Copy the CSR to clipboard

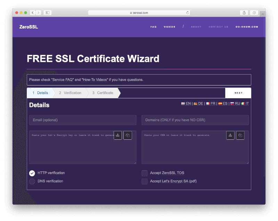pyautogui.click(x=240, y=135)
